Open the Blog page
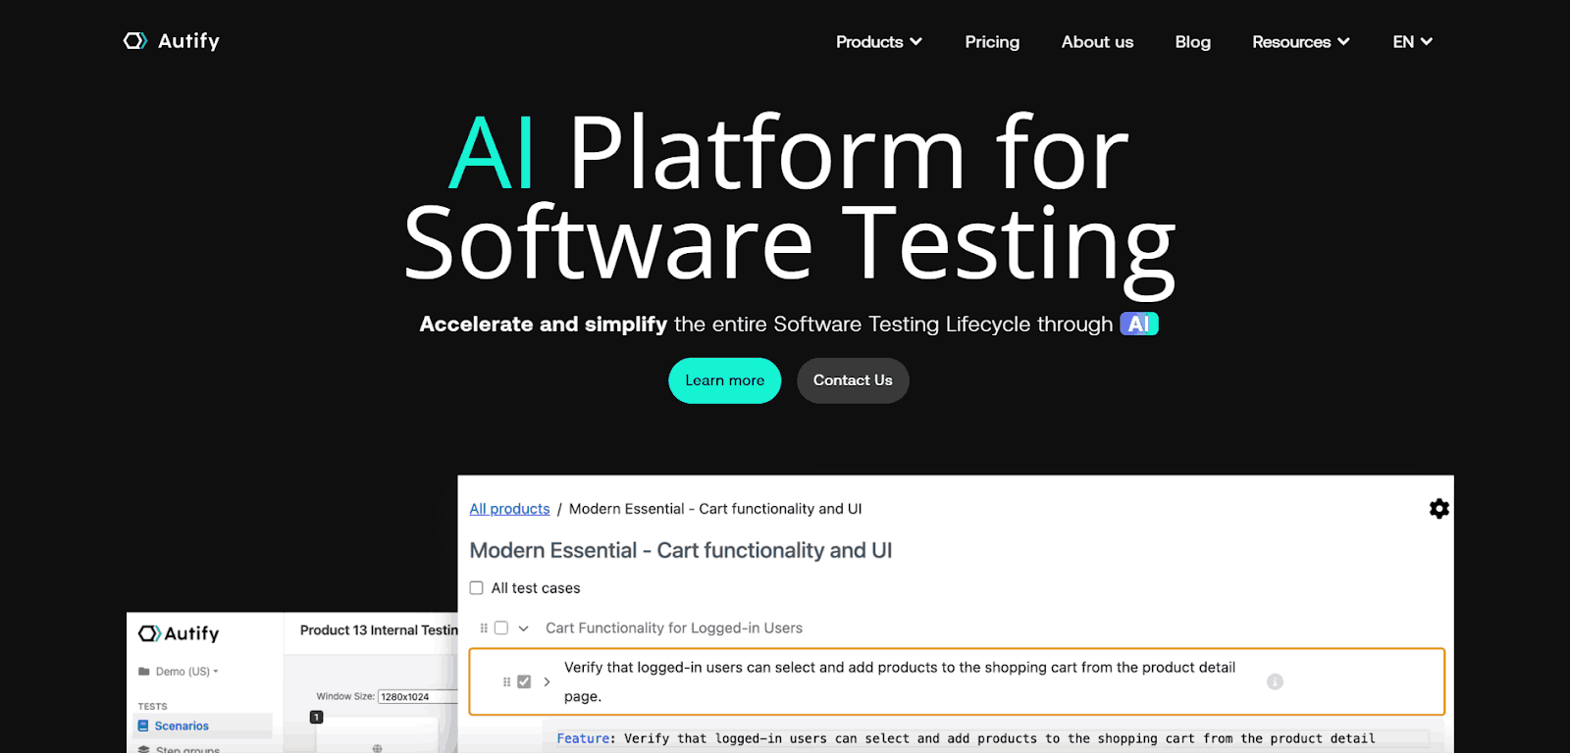Screen dimensions: 1570x753 (1192, 41)
